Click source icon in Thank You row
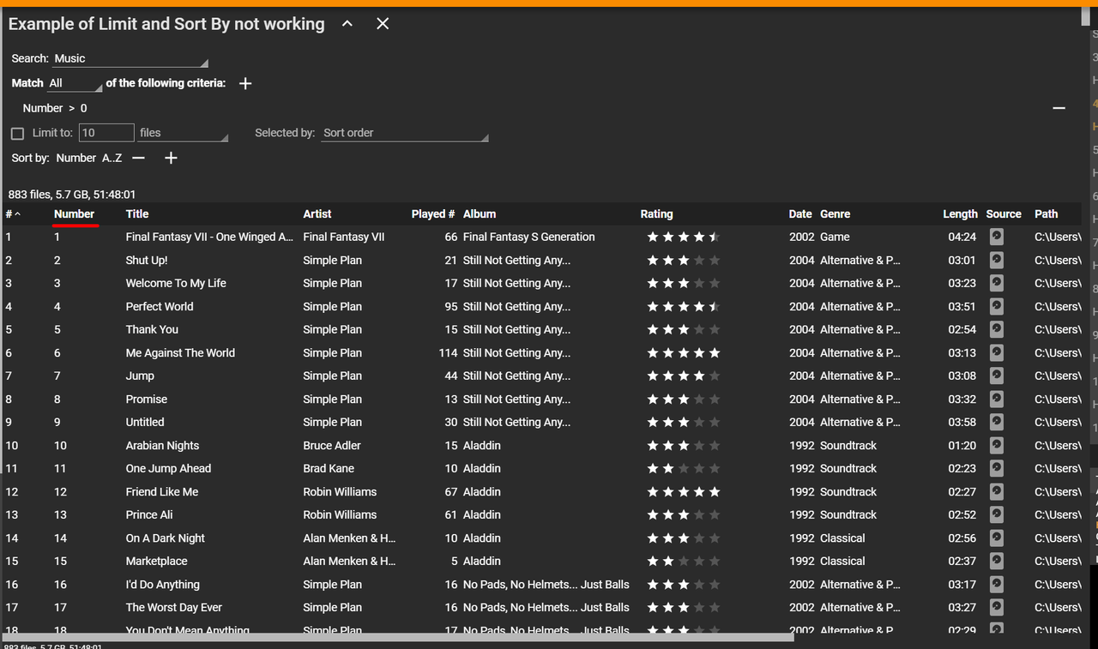Screen dimensions: 1098x649 (x=996, y=329)
